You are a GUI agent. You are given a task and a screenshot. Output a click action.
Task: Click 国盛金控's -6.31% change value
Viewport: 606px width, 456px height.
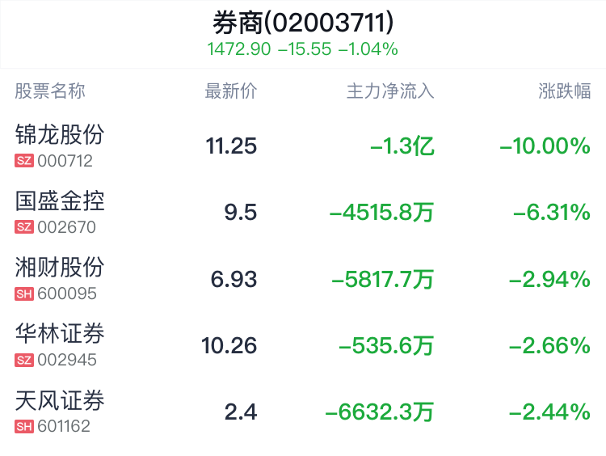[x=552, y=213]
